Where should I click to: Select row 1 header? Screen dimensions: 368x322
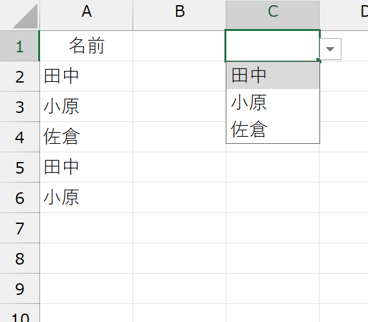tap(19, 46)
